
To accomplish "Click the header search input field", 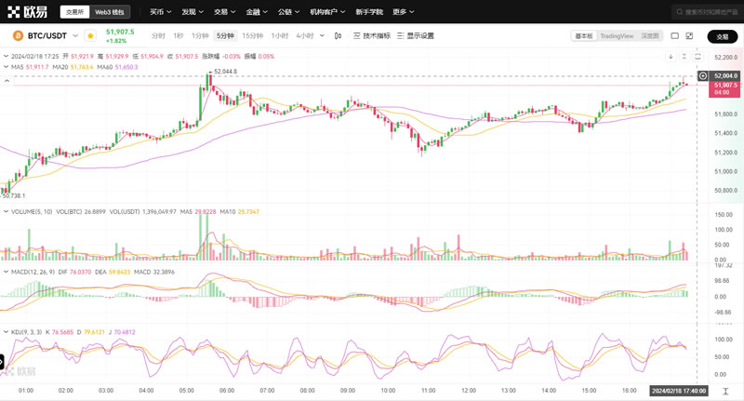I will [x=708, y=12].
